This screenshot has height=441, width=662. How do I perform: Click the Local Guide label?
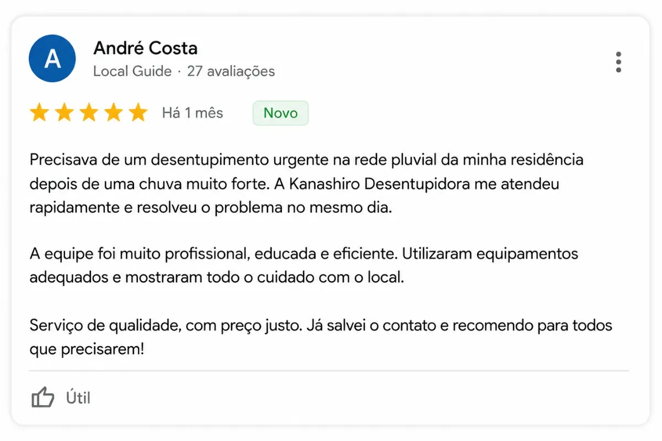pyautogui.click(x=132, y=71)
